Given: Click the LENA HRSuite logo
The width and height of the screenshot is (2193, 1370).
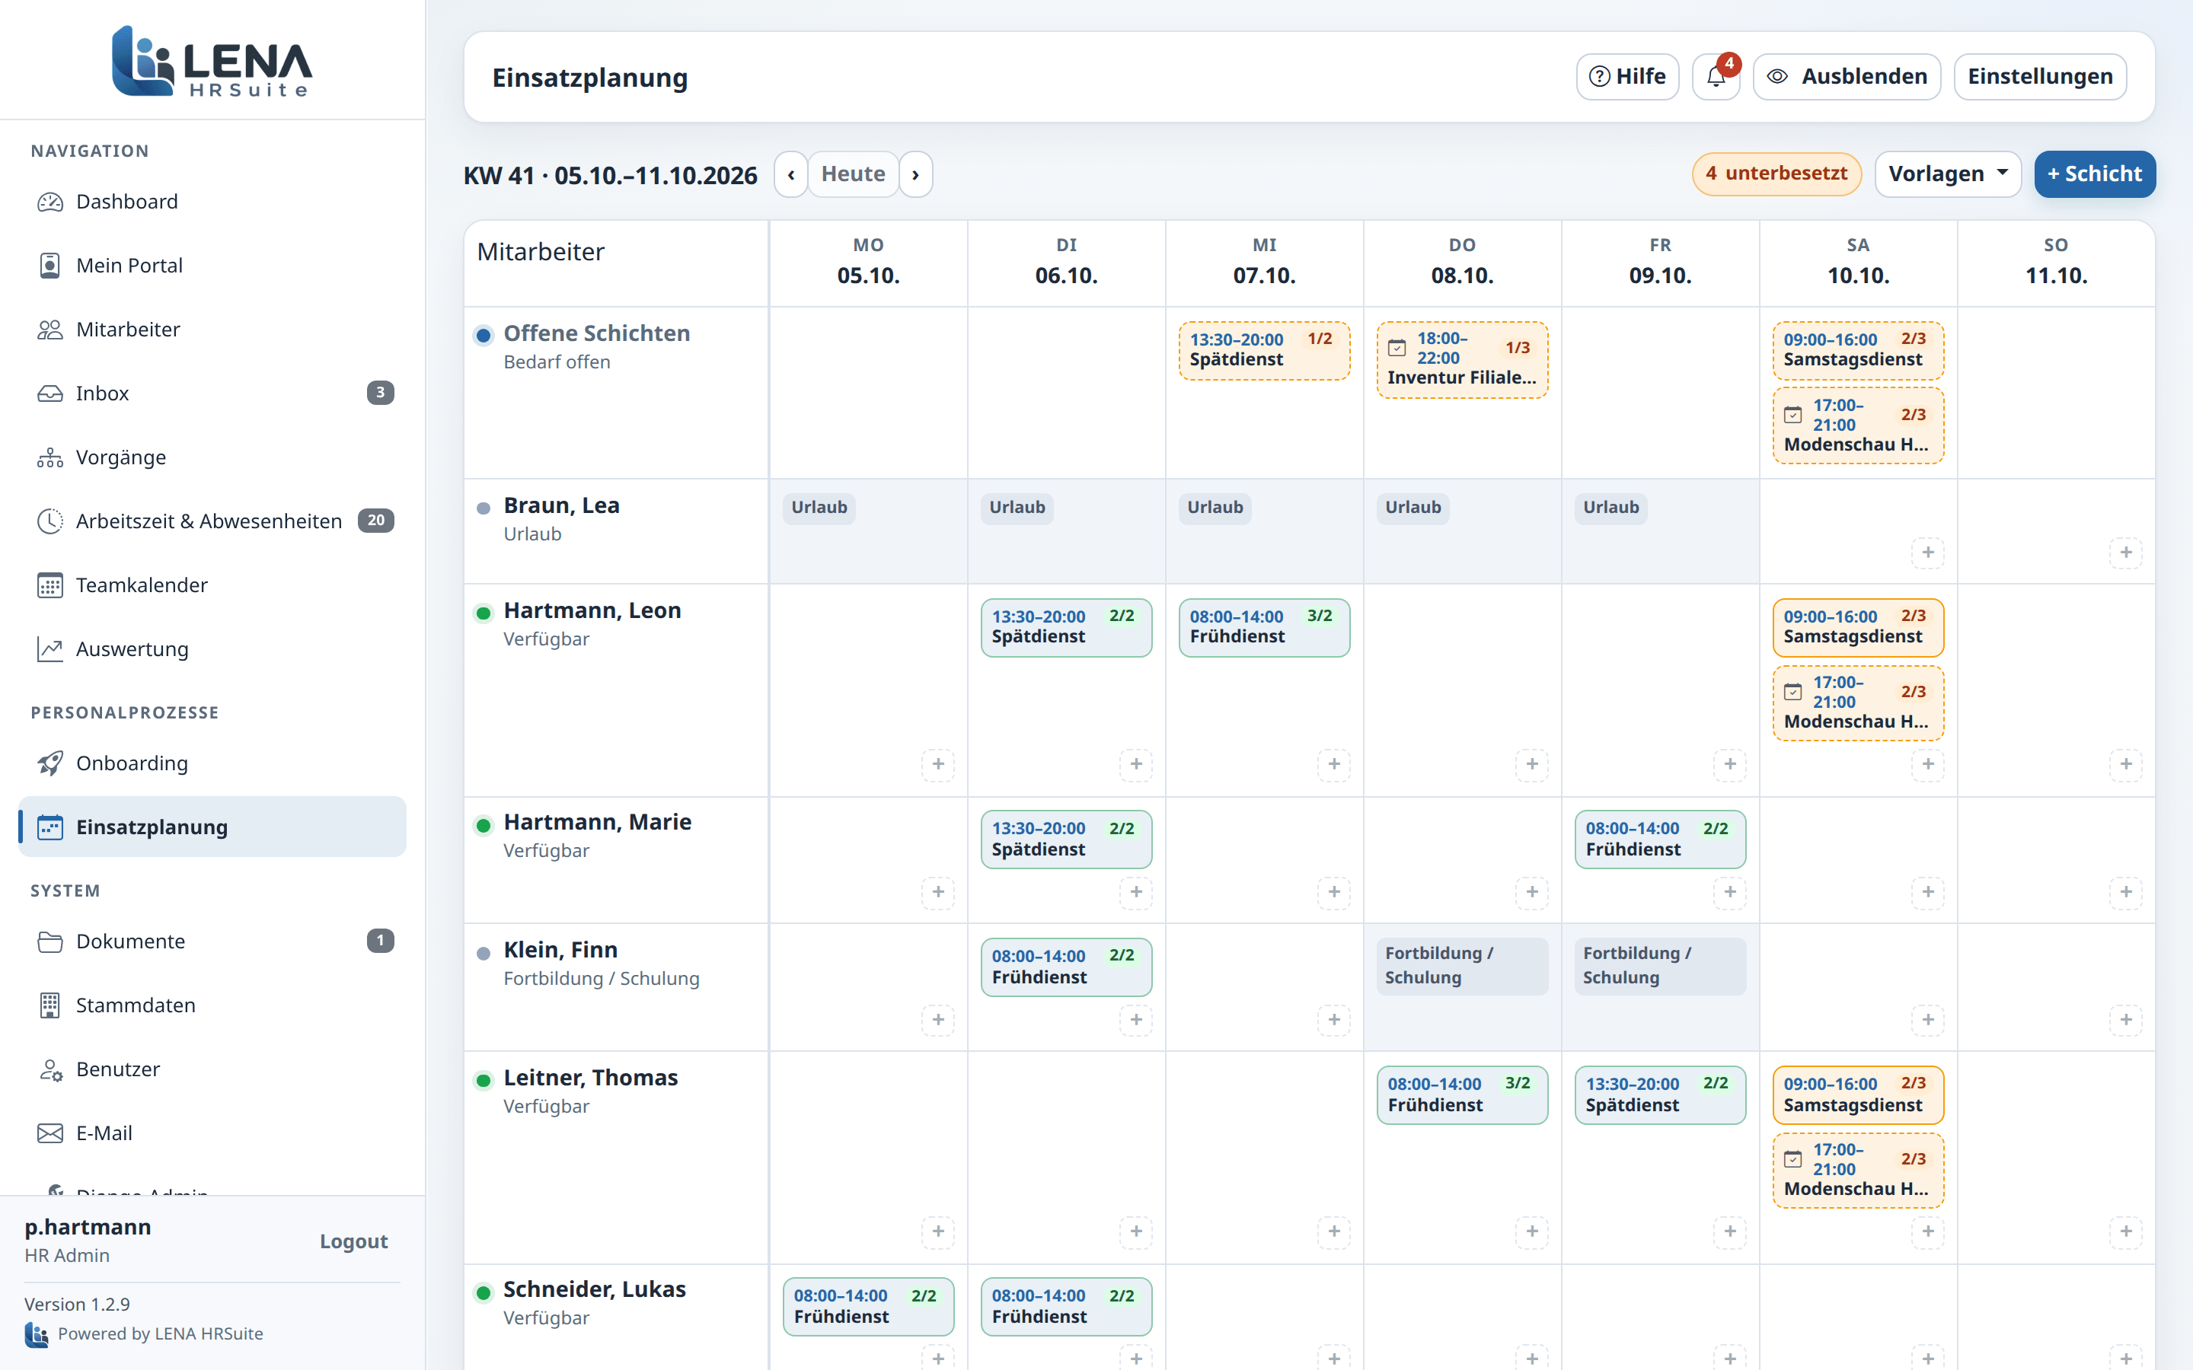Looking at the screenshot, I should [x=212, y=61].
